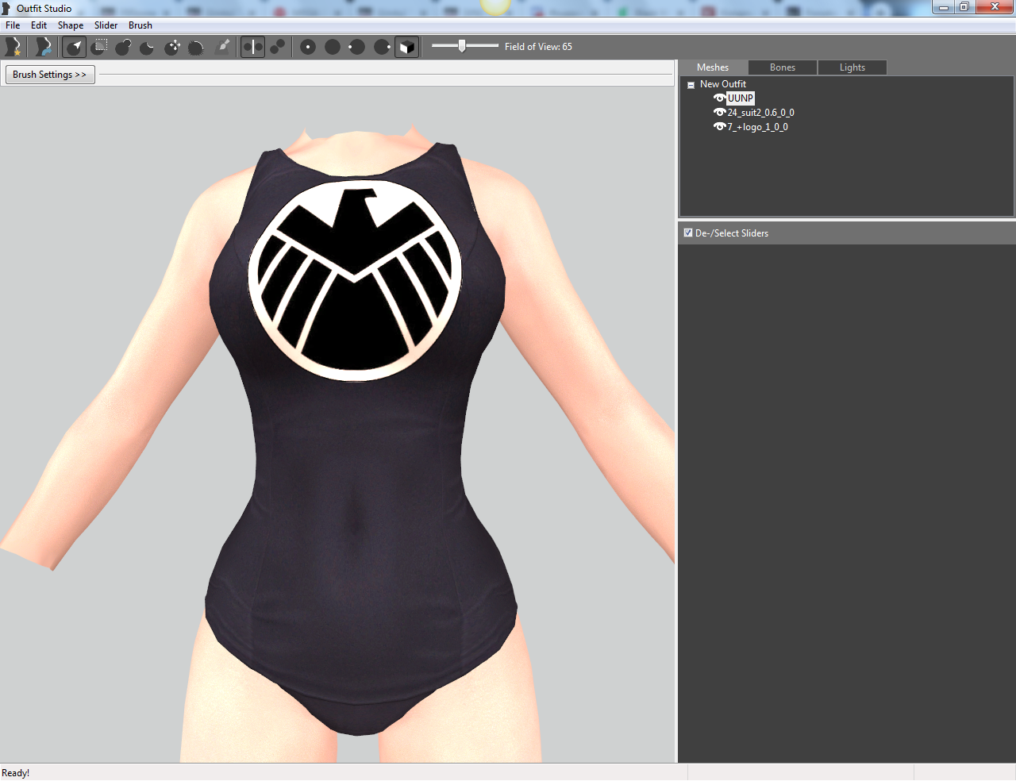This screenshot has height=781, width=1016.
Task: Open the Shape menu
Action: tap(71, 25)
